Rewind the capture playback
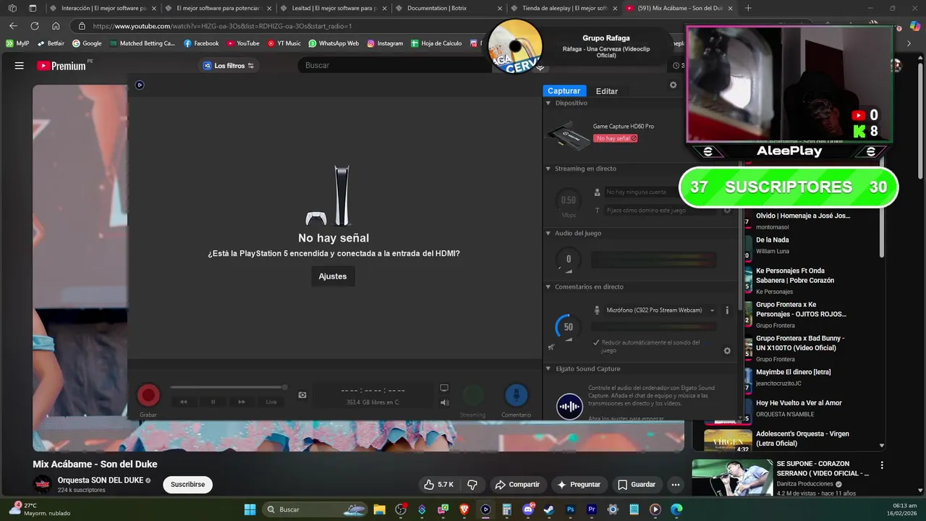 point(184,402)
